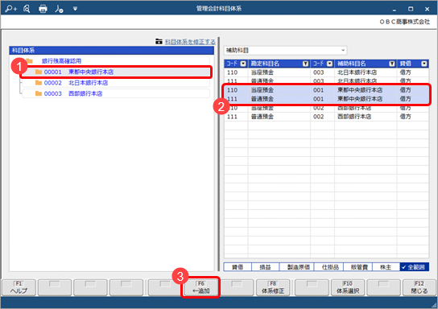Click the F10 体系選択 button

coord(348,287)
